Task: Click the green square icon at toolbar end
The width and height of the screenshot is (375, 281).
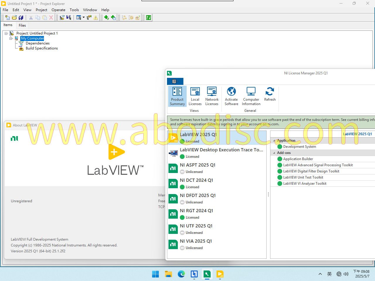Action: click(149, 18)
